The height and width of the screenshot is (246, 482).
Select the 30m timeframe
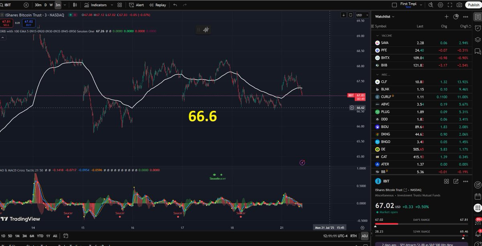(38, 5)
